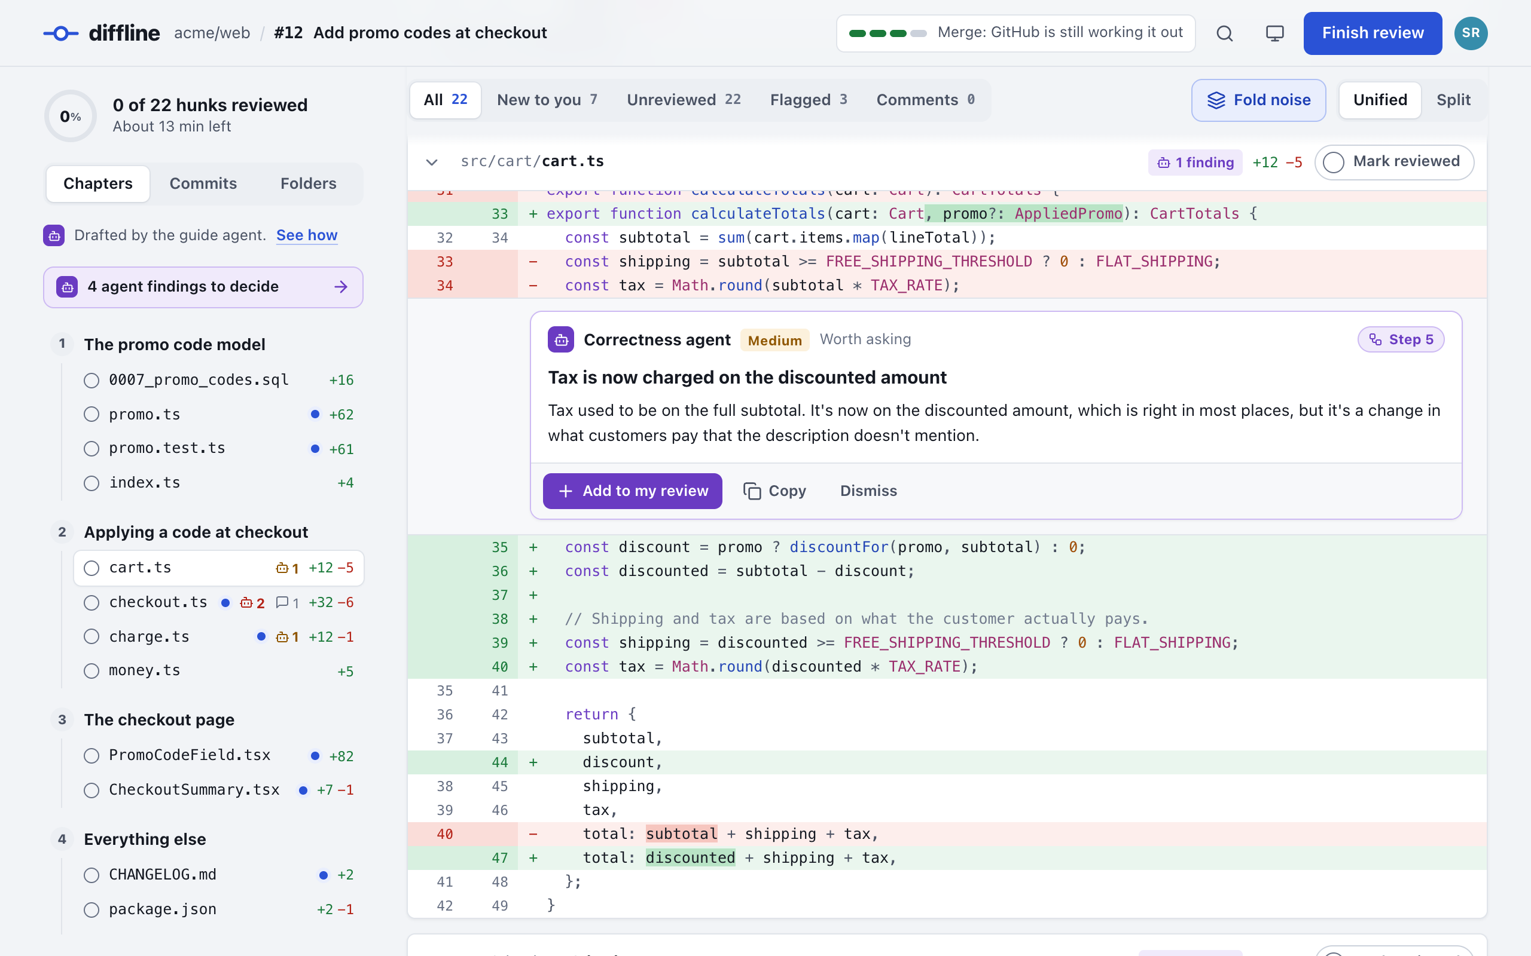
Task: Open the acme/web repository breadcrumb
Action: click(x=212, y=33)
